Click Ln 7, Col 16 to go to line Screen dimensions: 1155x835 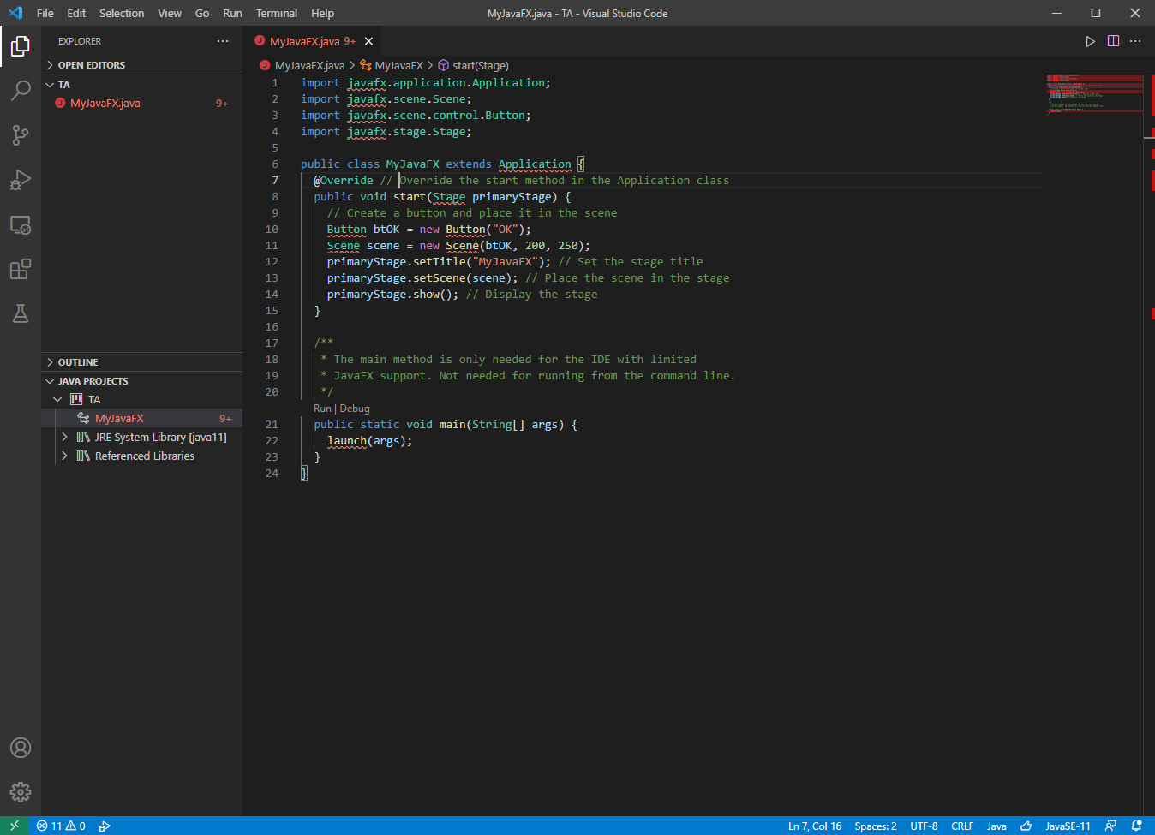tap(815, 826)
